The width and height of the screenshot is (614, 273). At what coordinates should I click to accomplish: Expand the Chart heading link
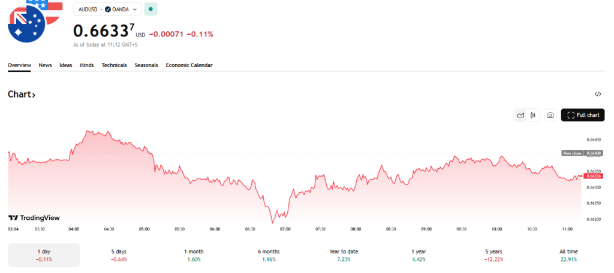tap(22, 95)
